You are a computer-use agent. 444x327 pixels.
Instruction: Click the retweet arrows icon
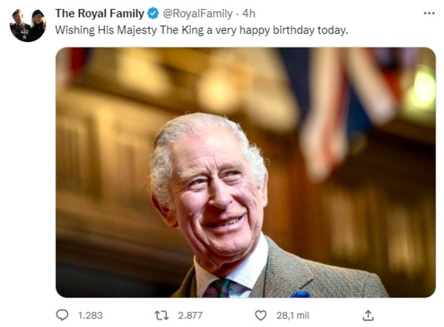pyautogui.click(x=161, y=315)
